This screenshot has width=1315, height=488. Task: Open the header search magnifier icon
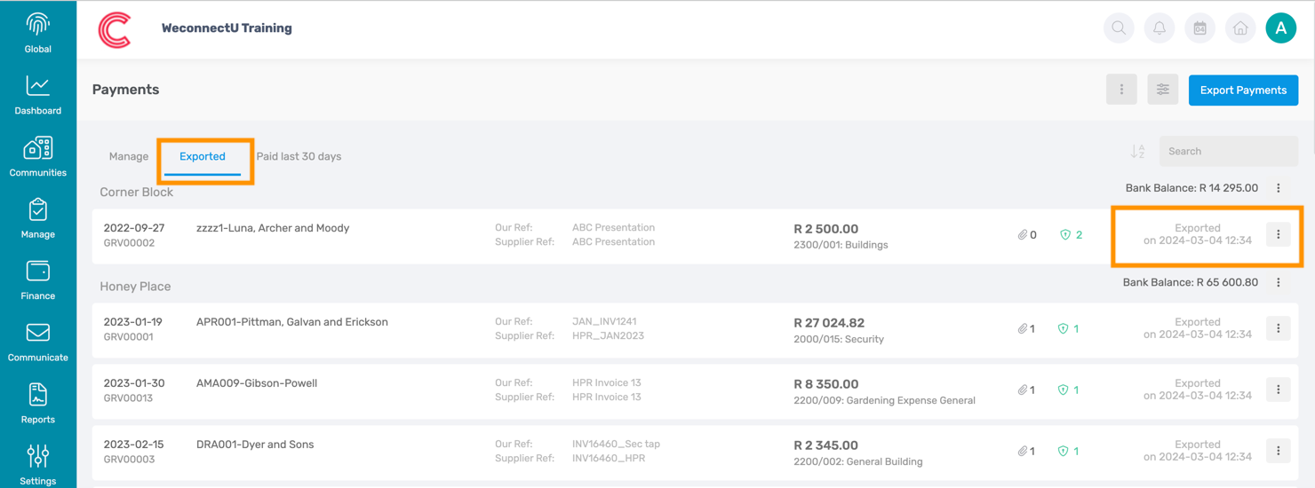[1119, 28]
